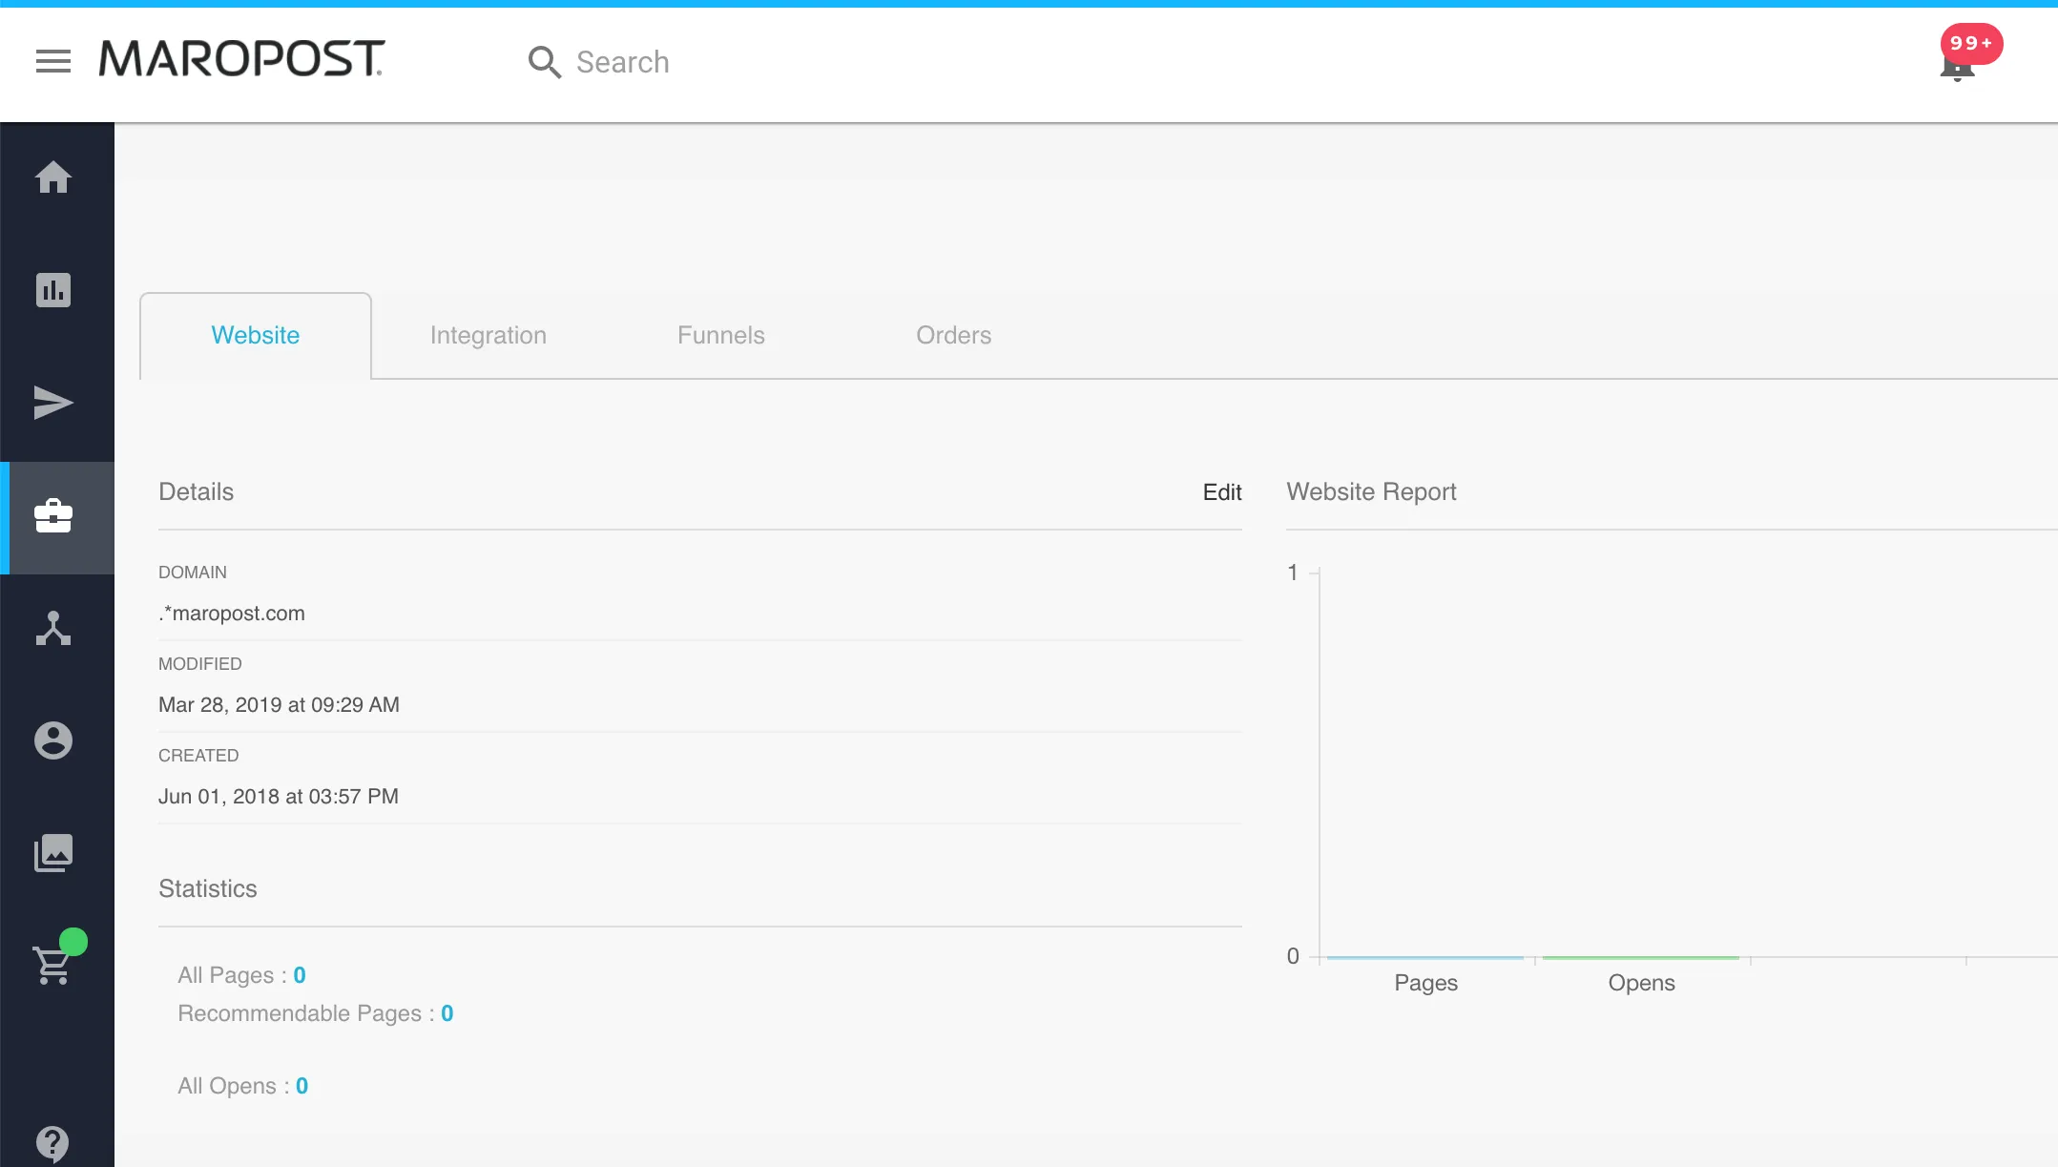Open the send paper plane sidebar icon
2058x1167 pixels.
pos(53,403)
